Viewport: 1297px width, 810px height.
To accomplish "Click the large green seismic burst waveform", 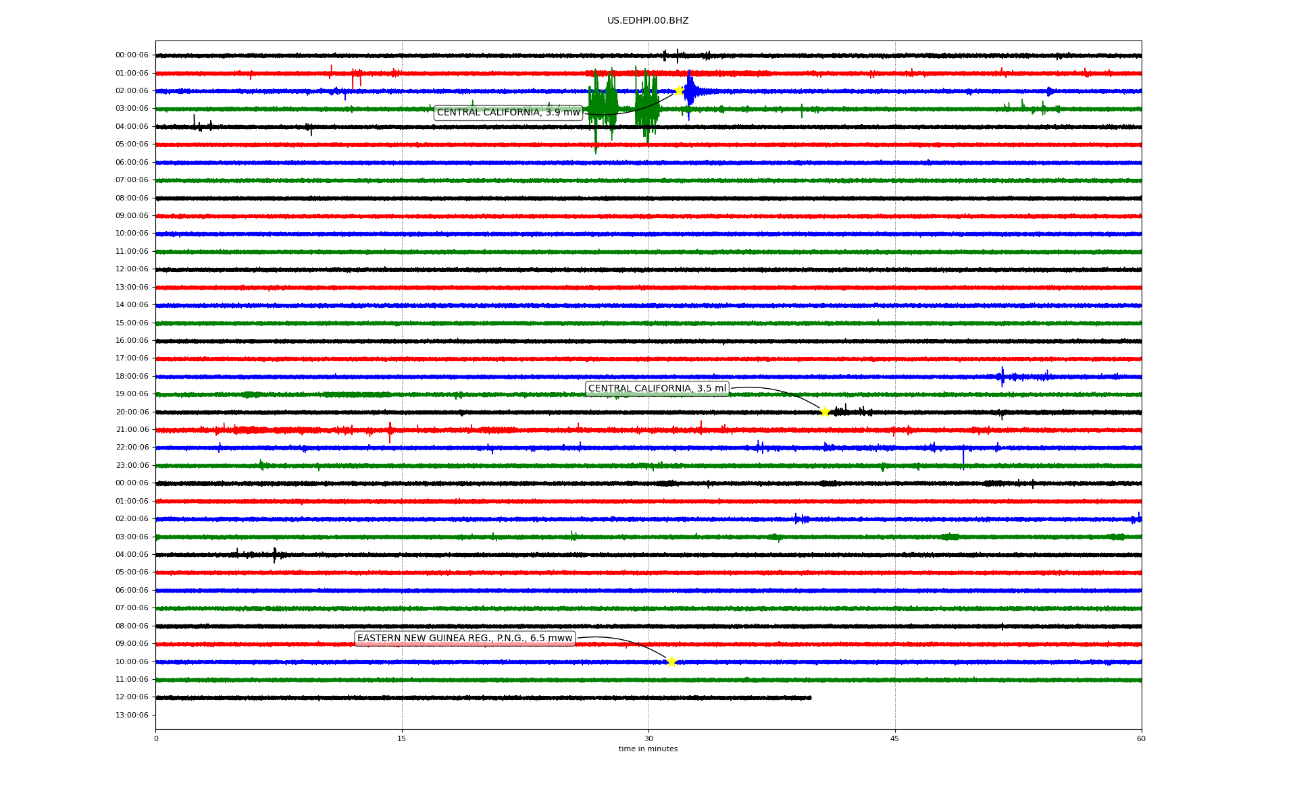I will pos(603,108).
